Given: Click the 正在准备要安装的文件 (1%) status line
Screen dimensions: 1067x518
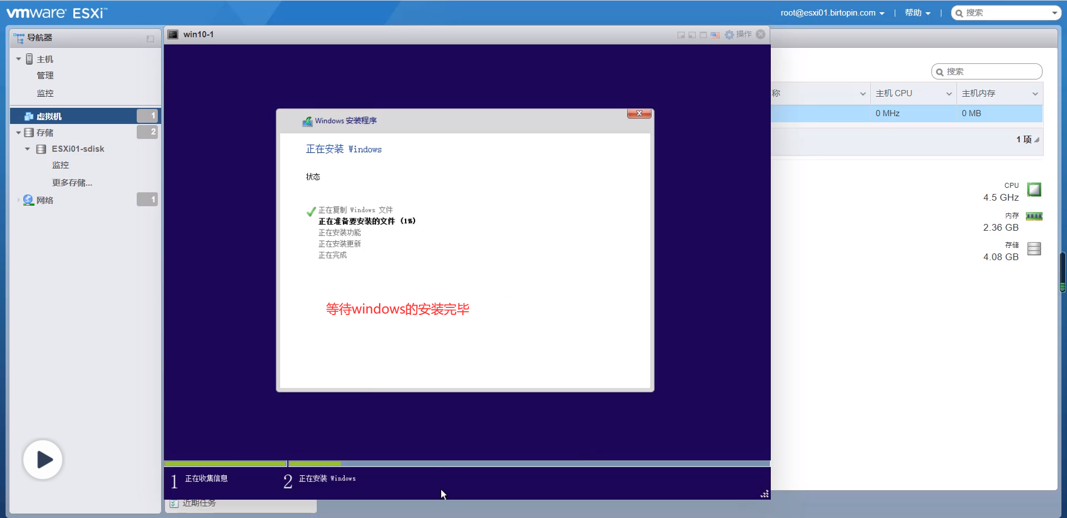Looking at the screenshot, I should click(x=367, y=221).
